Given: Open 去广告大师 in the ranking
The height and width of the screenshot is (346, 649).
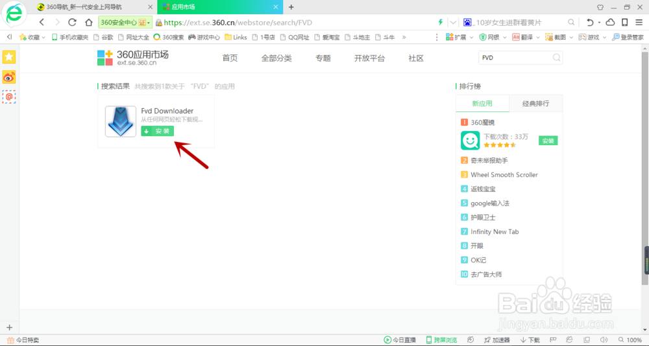Looking at the screenshot, I should point(486,275).
